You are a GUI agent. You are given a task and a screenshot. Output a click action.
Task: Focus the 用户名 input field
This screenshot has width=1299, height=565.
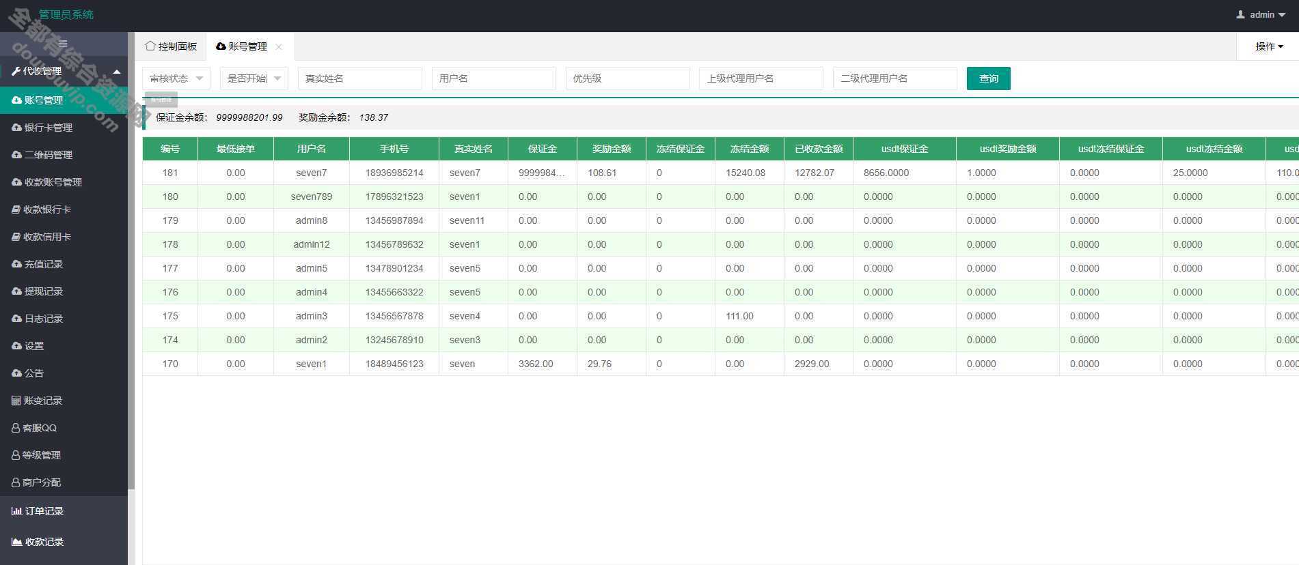pos(494,78)
